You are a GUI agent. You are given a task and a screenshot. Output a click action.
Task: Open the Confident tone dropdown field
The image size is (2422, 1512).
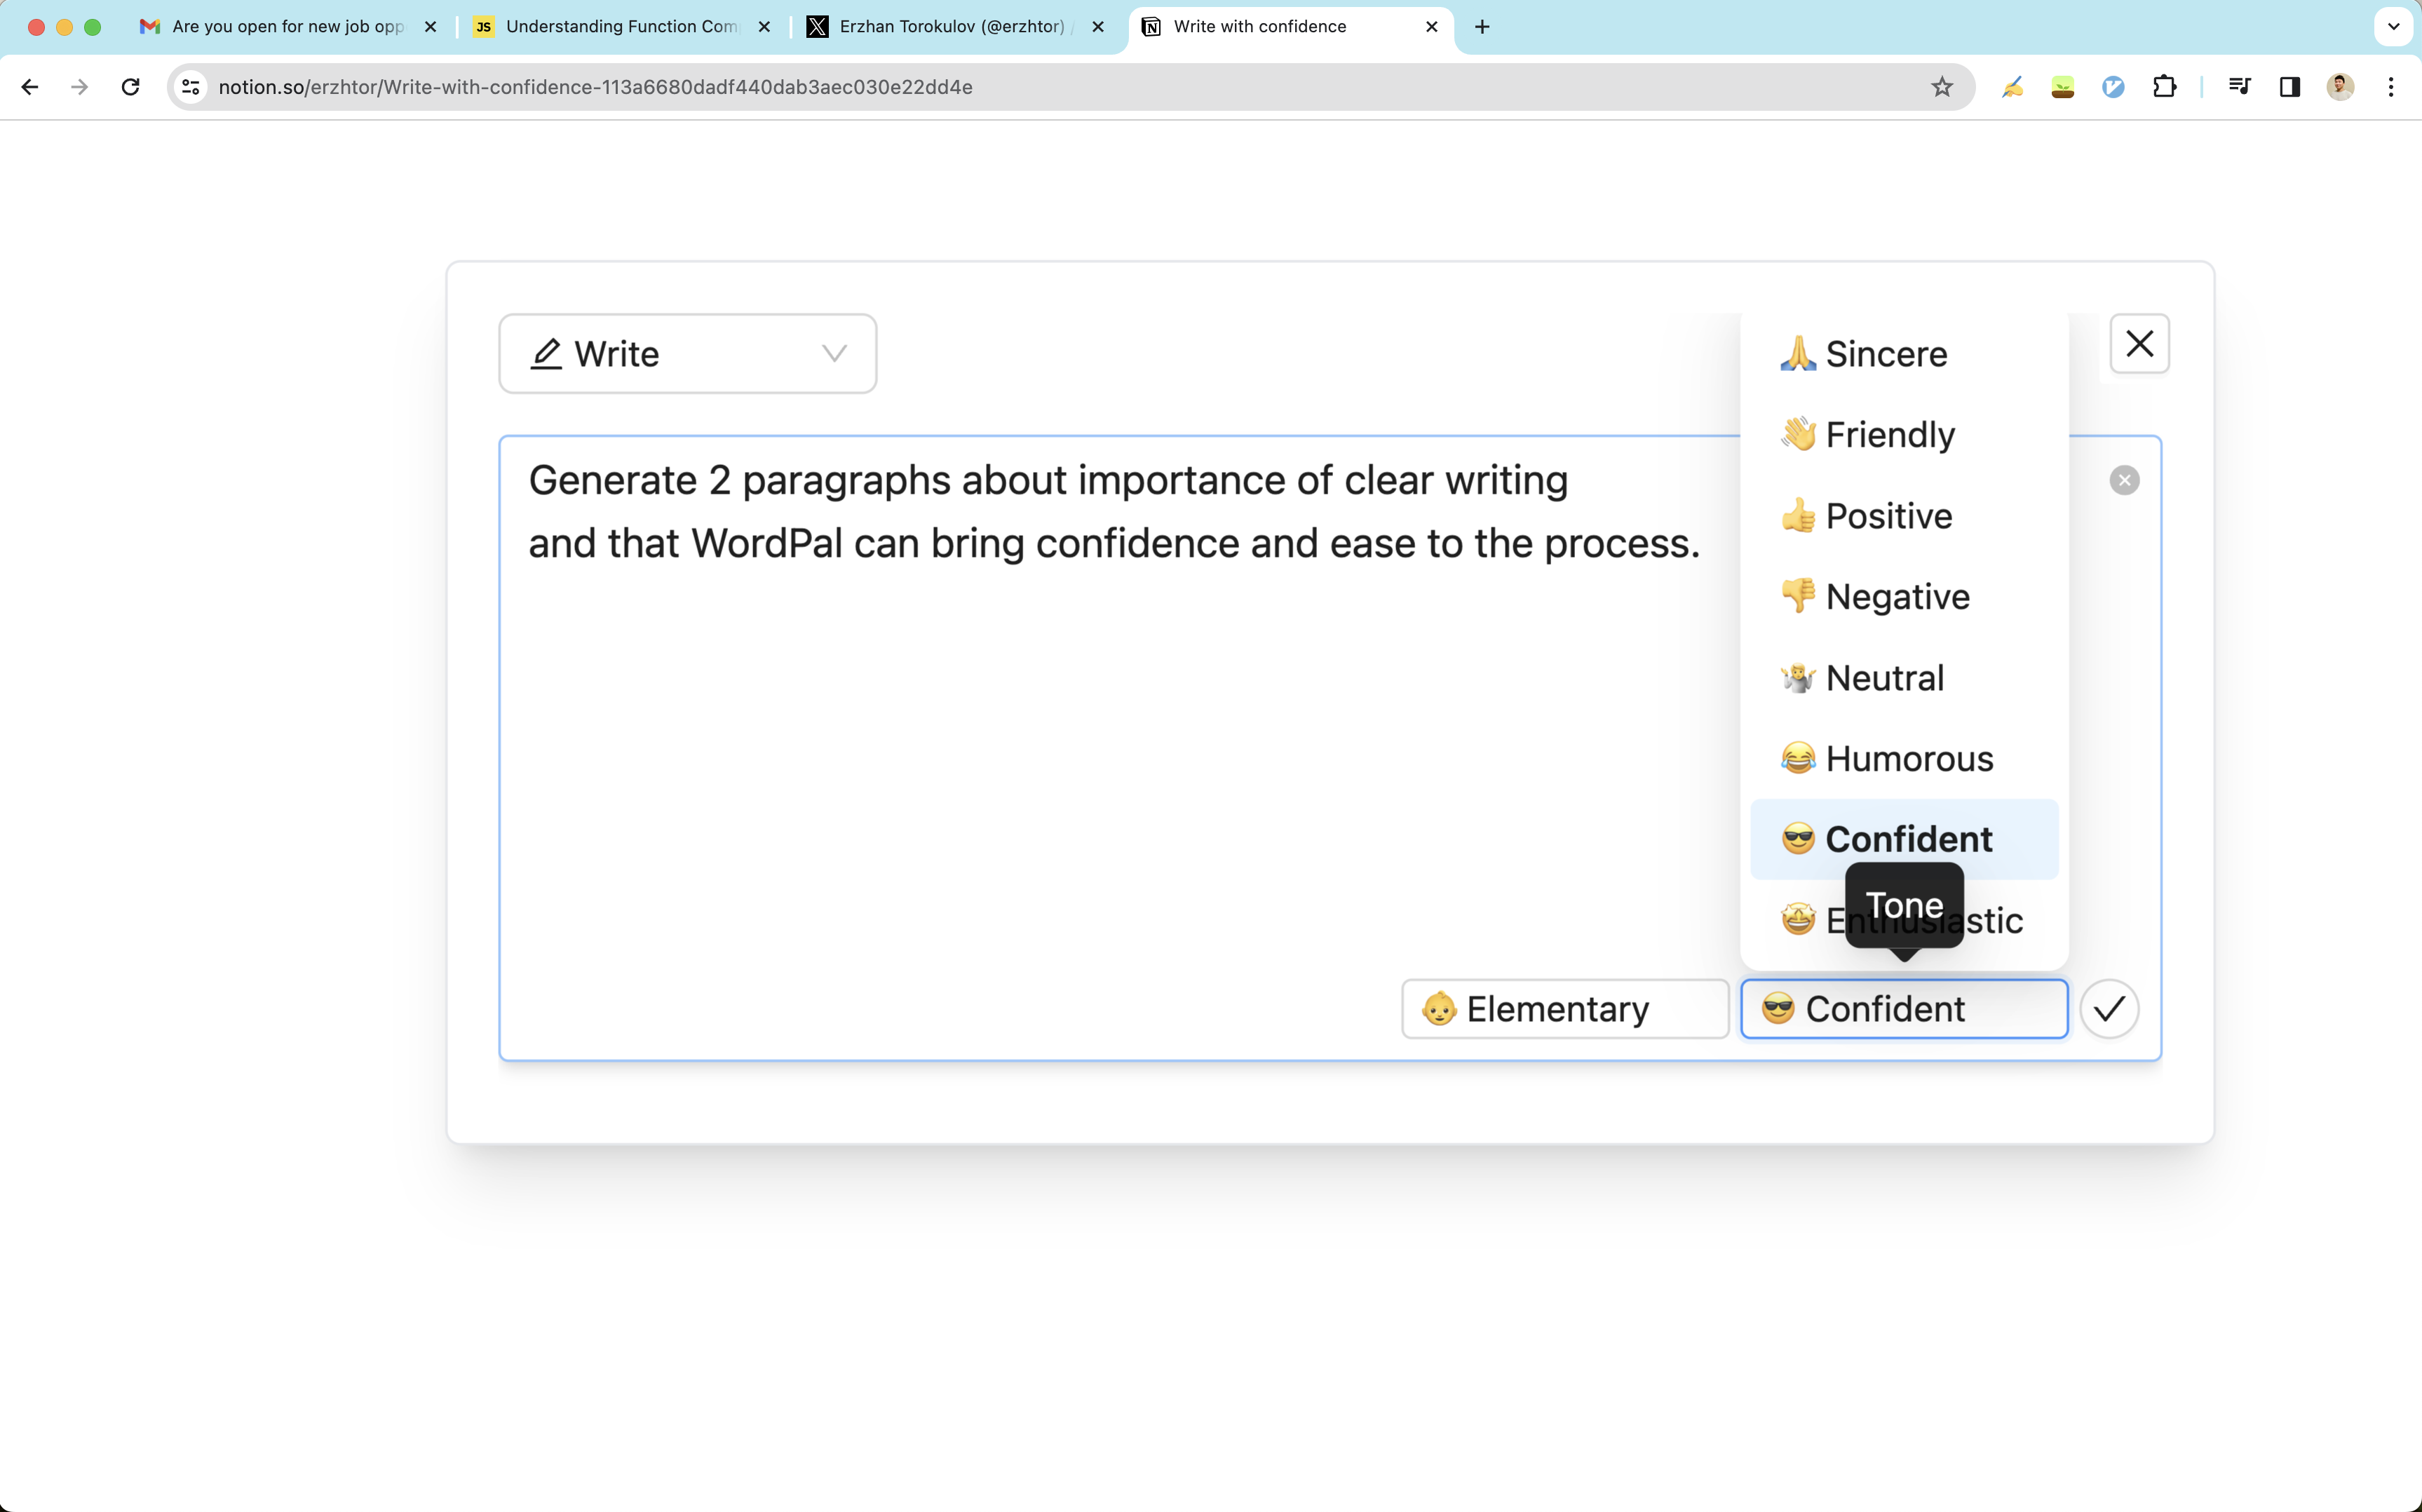pos(1905,1009)
